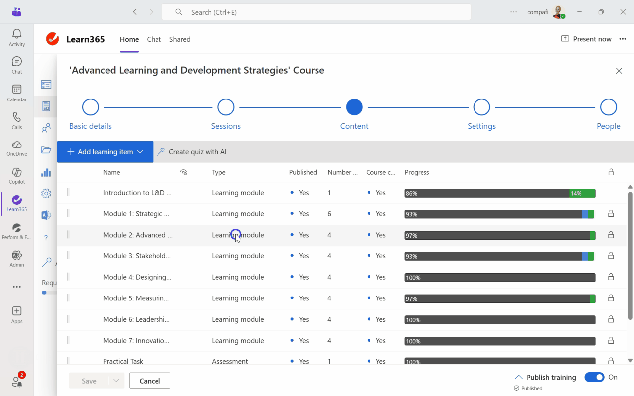634x396 pixels.
Task: Click the 86% progress bar for Introduction to L&D
Action: 500,193
